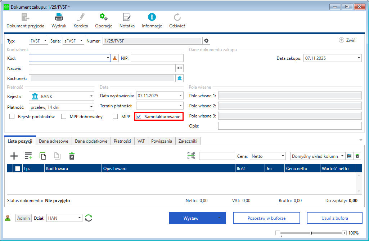Image resolution: width=369 pixels, height=241 pixels.
Task: Open the VAT tab
Action: pos(141,141)
